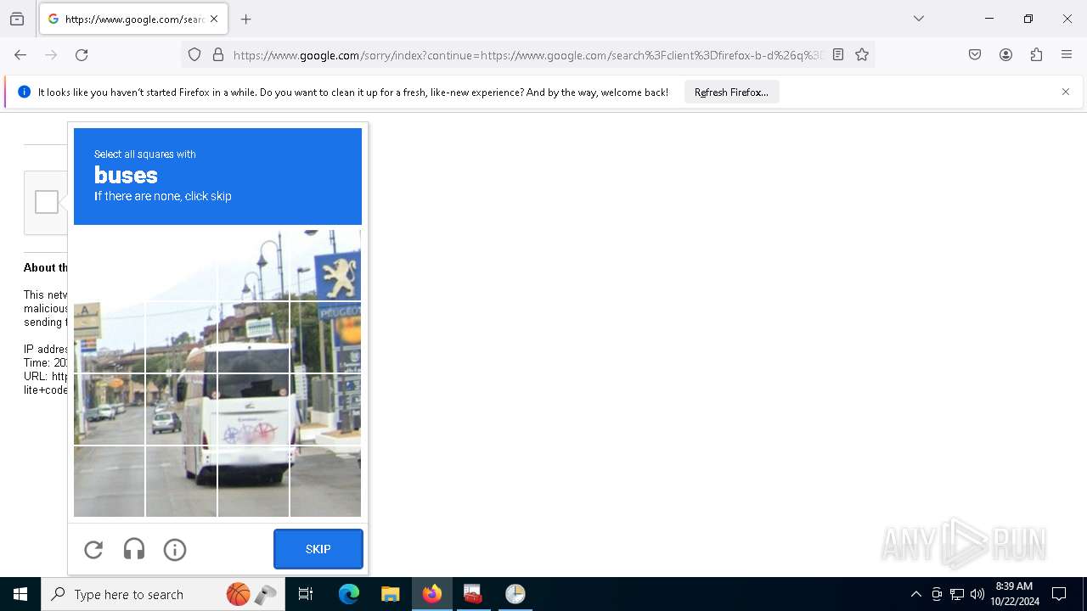Click the URL address bar
The image size is (1087, 611).
527,54
